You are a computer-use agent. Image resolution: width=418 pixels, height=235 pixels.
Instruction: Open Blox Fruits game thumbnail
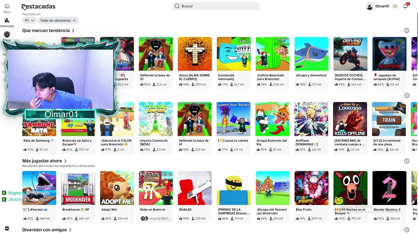click(x=312, y=188)
